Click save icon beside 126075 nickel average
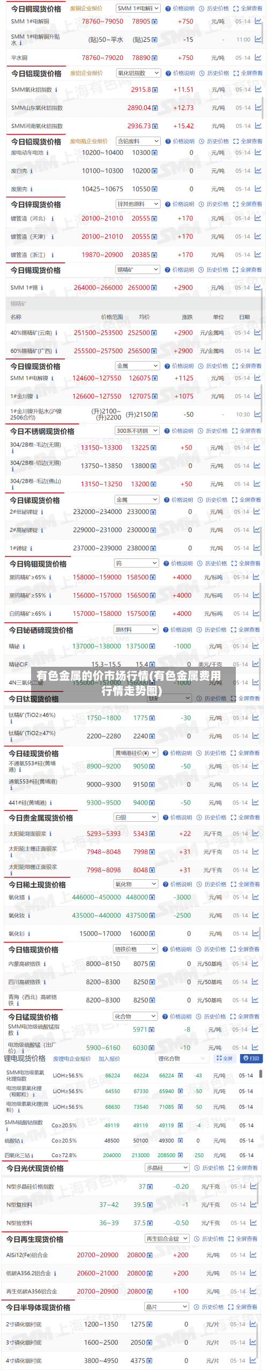 coord(154,378)
